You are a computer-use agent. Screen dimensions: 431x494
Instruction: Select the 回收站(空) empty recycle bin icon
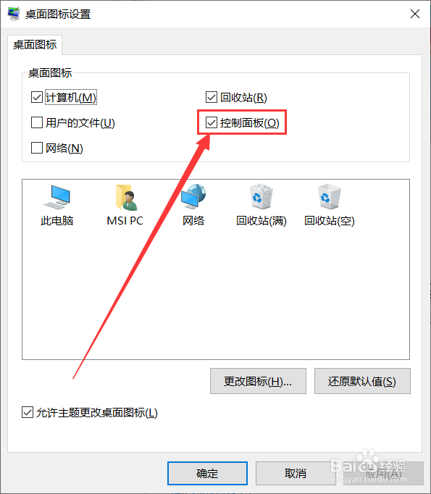(330, 196)
